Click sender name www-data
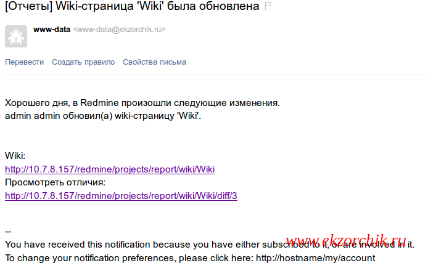Image resolution: width=428 pixels, height=263 pixels. [x=52, y=30]
